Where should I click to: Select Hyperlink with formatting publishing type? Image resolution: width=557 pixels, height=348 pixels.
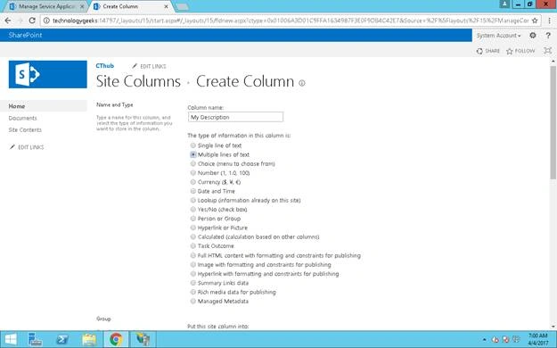tap(192, 274)
